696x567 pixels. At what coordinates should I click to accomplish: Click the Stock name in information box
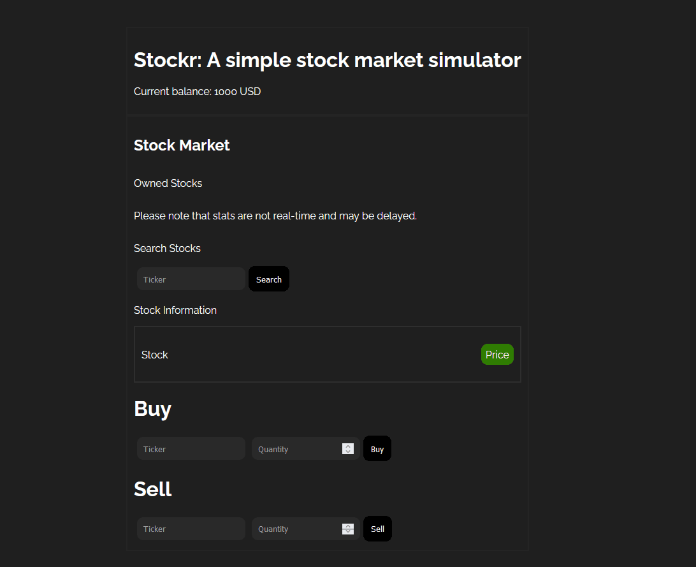tap(155, 355)
